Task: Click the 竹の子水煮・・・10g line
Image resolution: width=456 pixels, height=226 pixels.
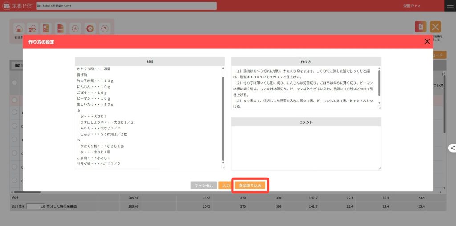Action: 96,81
